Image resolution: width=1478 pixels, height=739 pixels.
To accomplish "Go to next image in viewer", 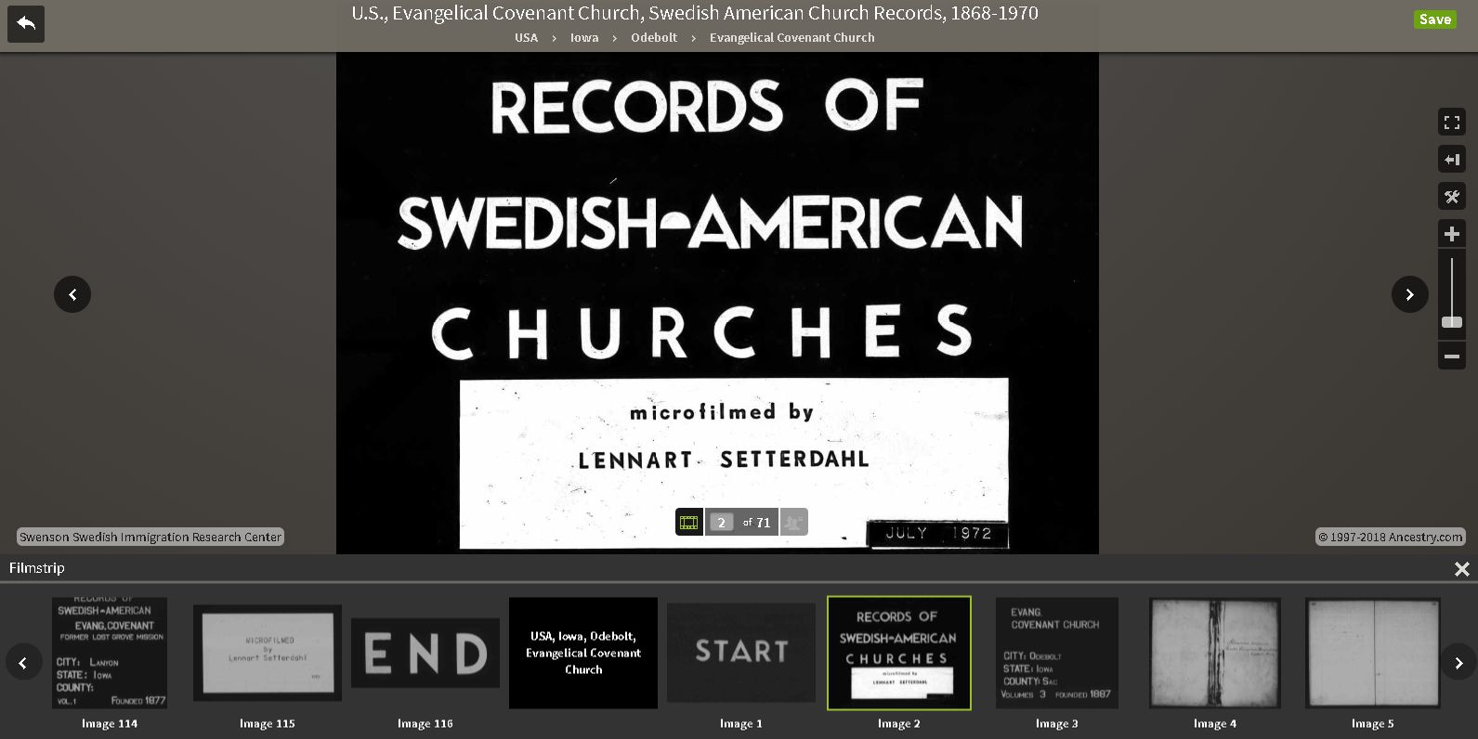I will [1409, 294].
